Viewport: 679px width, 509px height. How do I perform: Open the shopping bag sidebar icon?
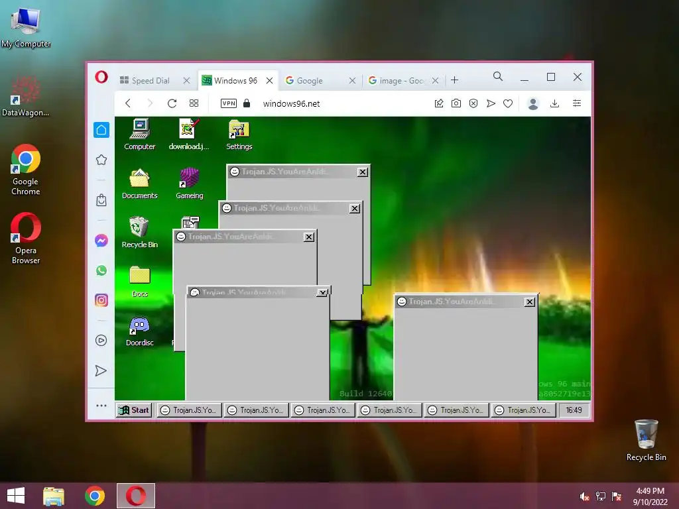point(101,200)
